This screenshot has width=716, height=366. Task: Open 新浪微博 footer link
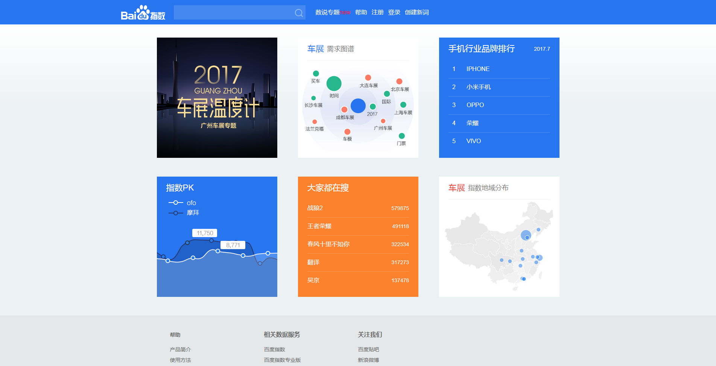[368, 360]
